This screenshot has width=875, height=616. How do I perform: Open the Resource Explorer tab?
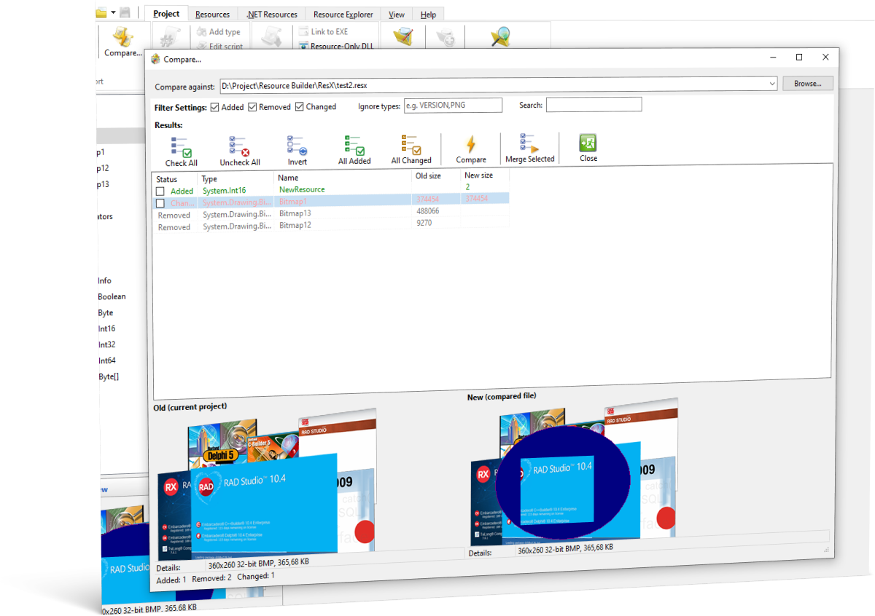[x=343, y=14]
